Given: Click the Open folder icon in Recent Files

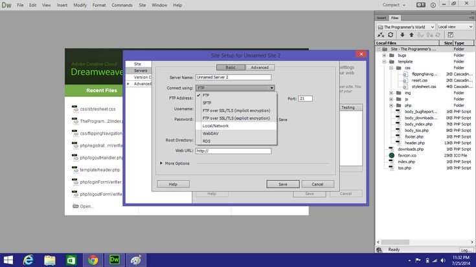Looking at the screenshot, I should pyautogui.click(x=76, y=206).
